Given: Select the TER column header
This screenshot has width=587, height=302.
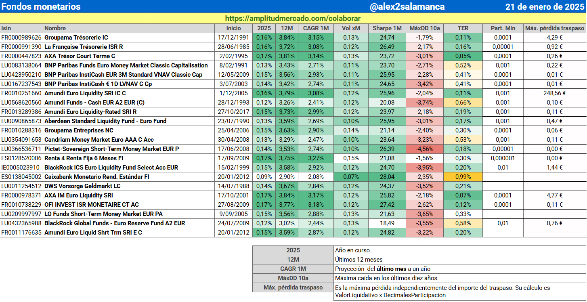Looking at the screenshot, I should (463, 28).
